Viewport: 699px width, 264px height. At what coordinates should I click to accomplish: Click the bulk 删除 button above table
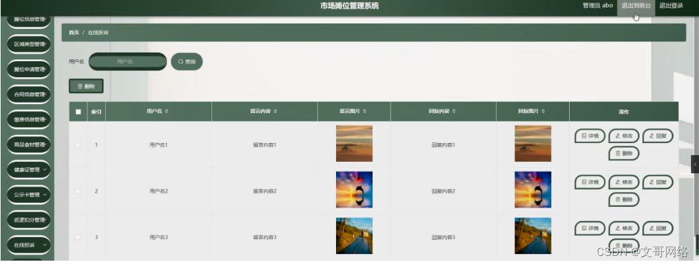(86, 86)
